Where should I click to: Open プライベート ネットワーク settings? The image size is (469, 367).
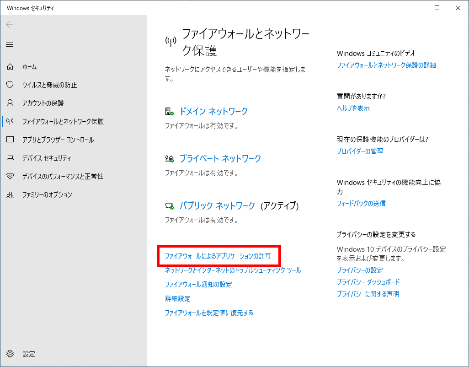[220, 158]
